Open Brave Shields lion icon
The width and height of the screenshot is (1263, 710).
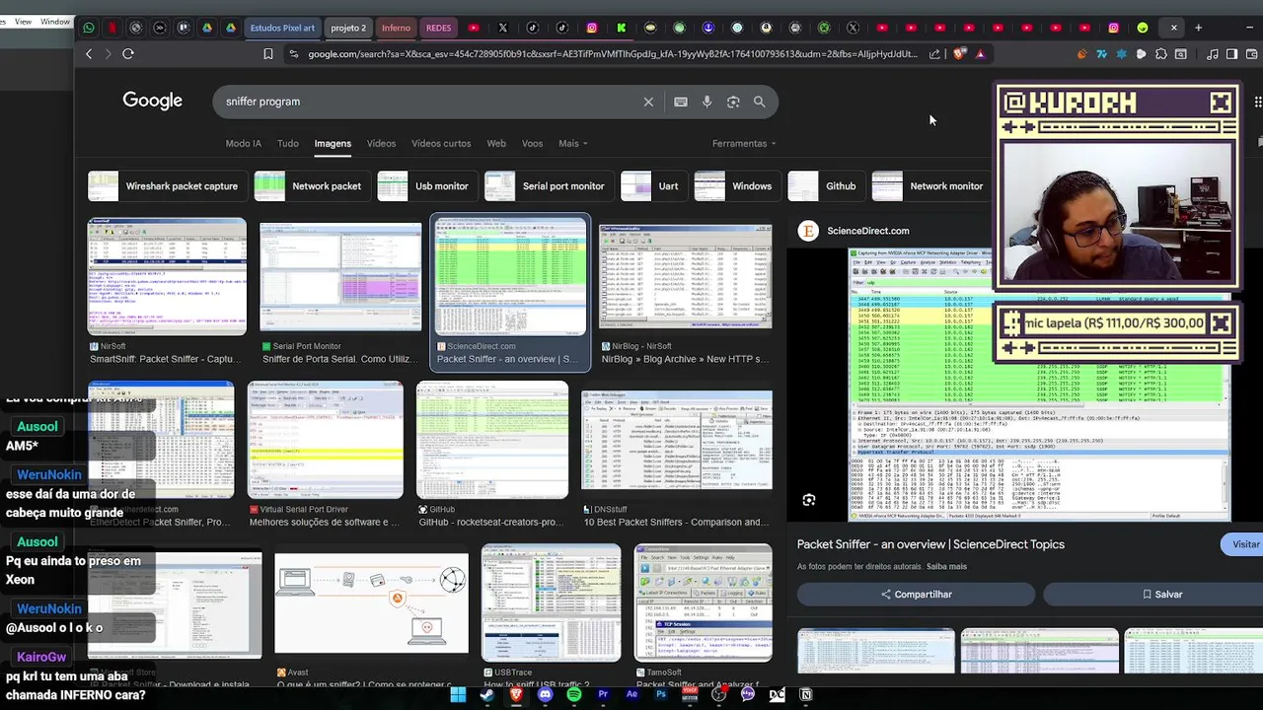(959, 54)
